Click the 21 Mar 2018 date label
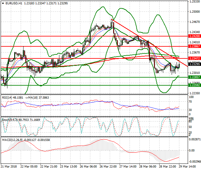Screen dimensions: 201x170 (x=9, y=167)
